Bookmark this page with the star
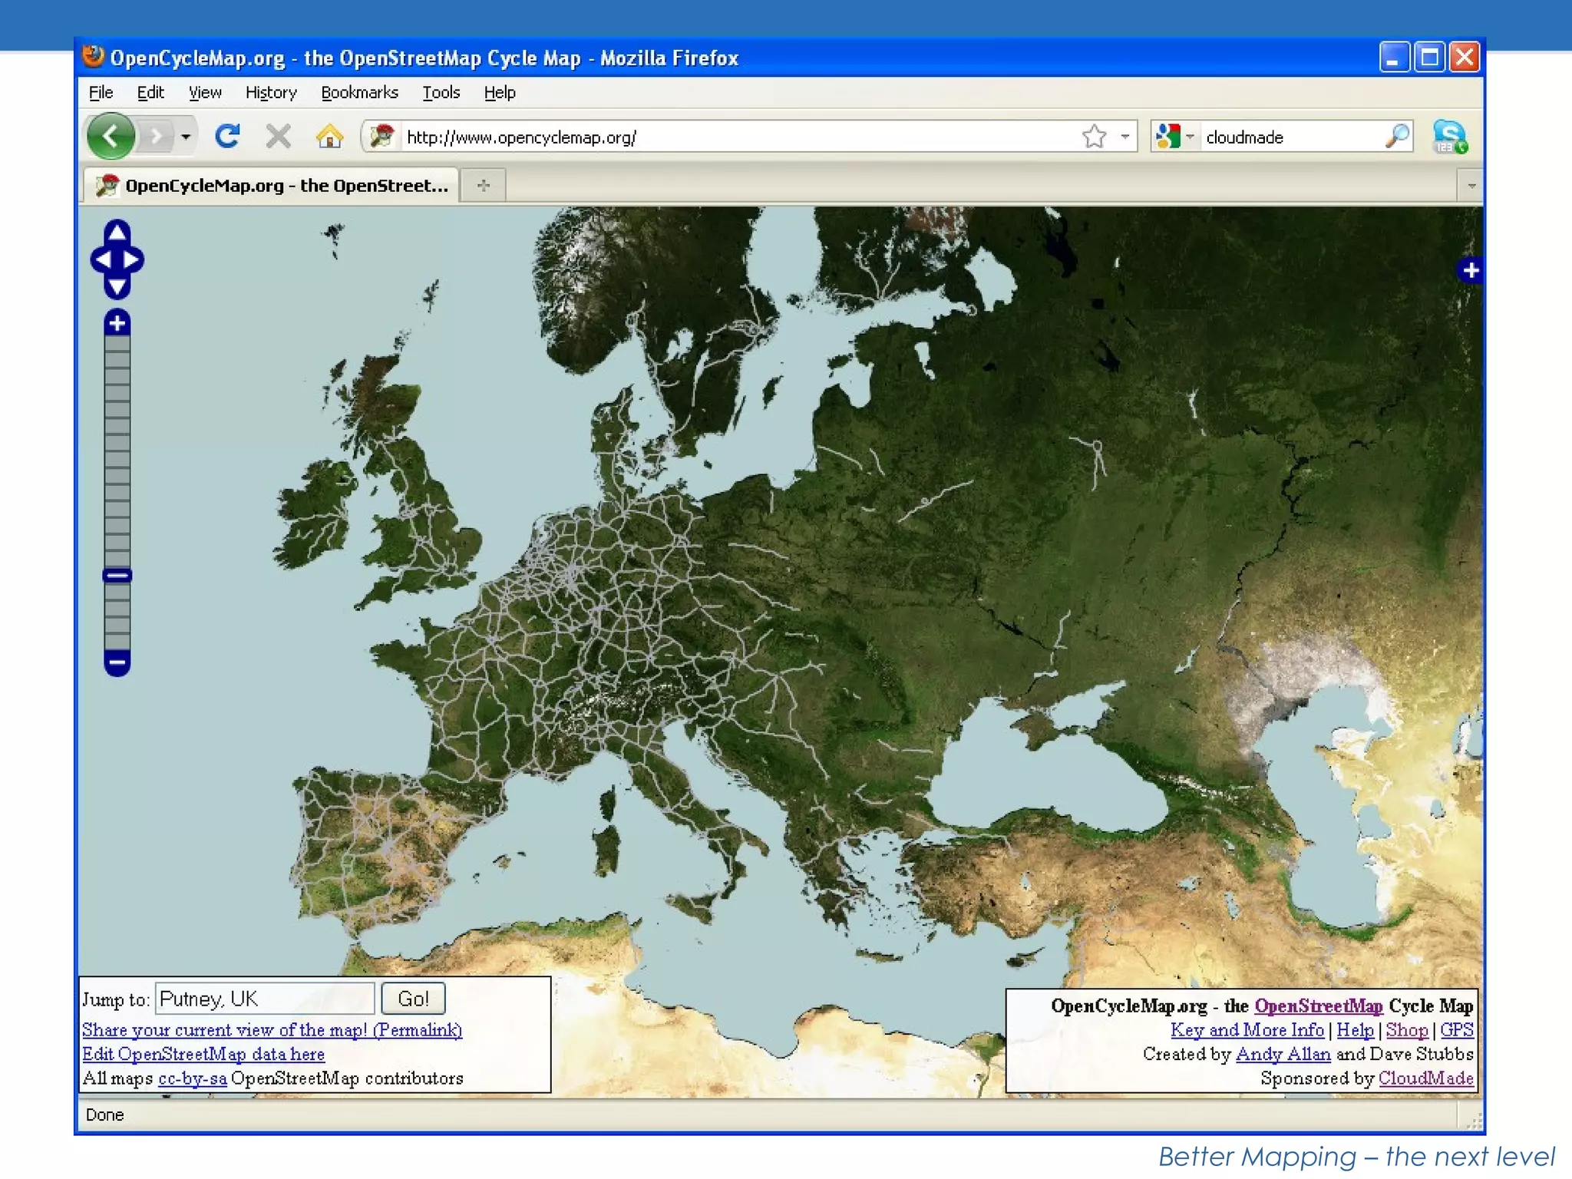 click(1094, 137)
